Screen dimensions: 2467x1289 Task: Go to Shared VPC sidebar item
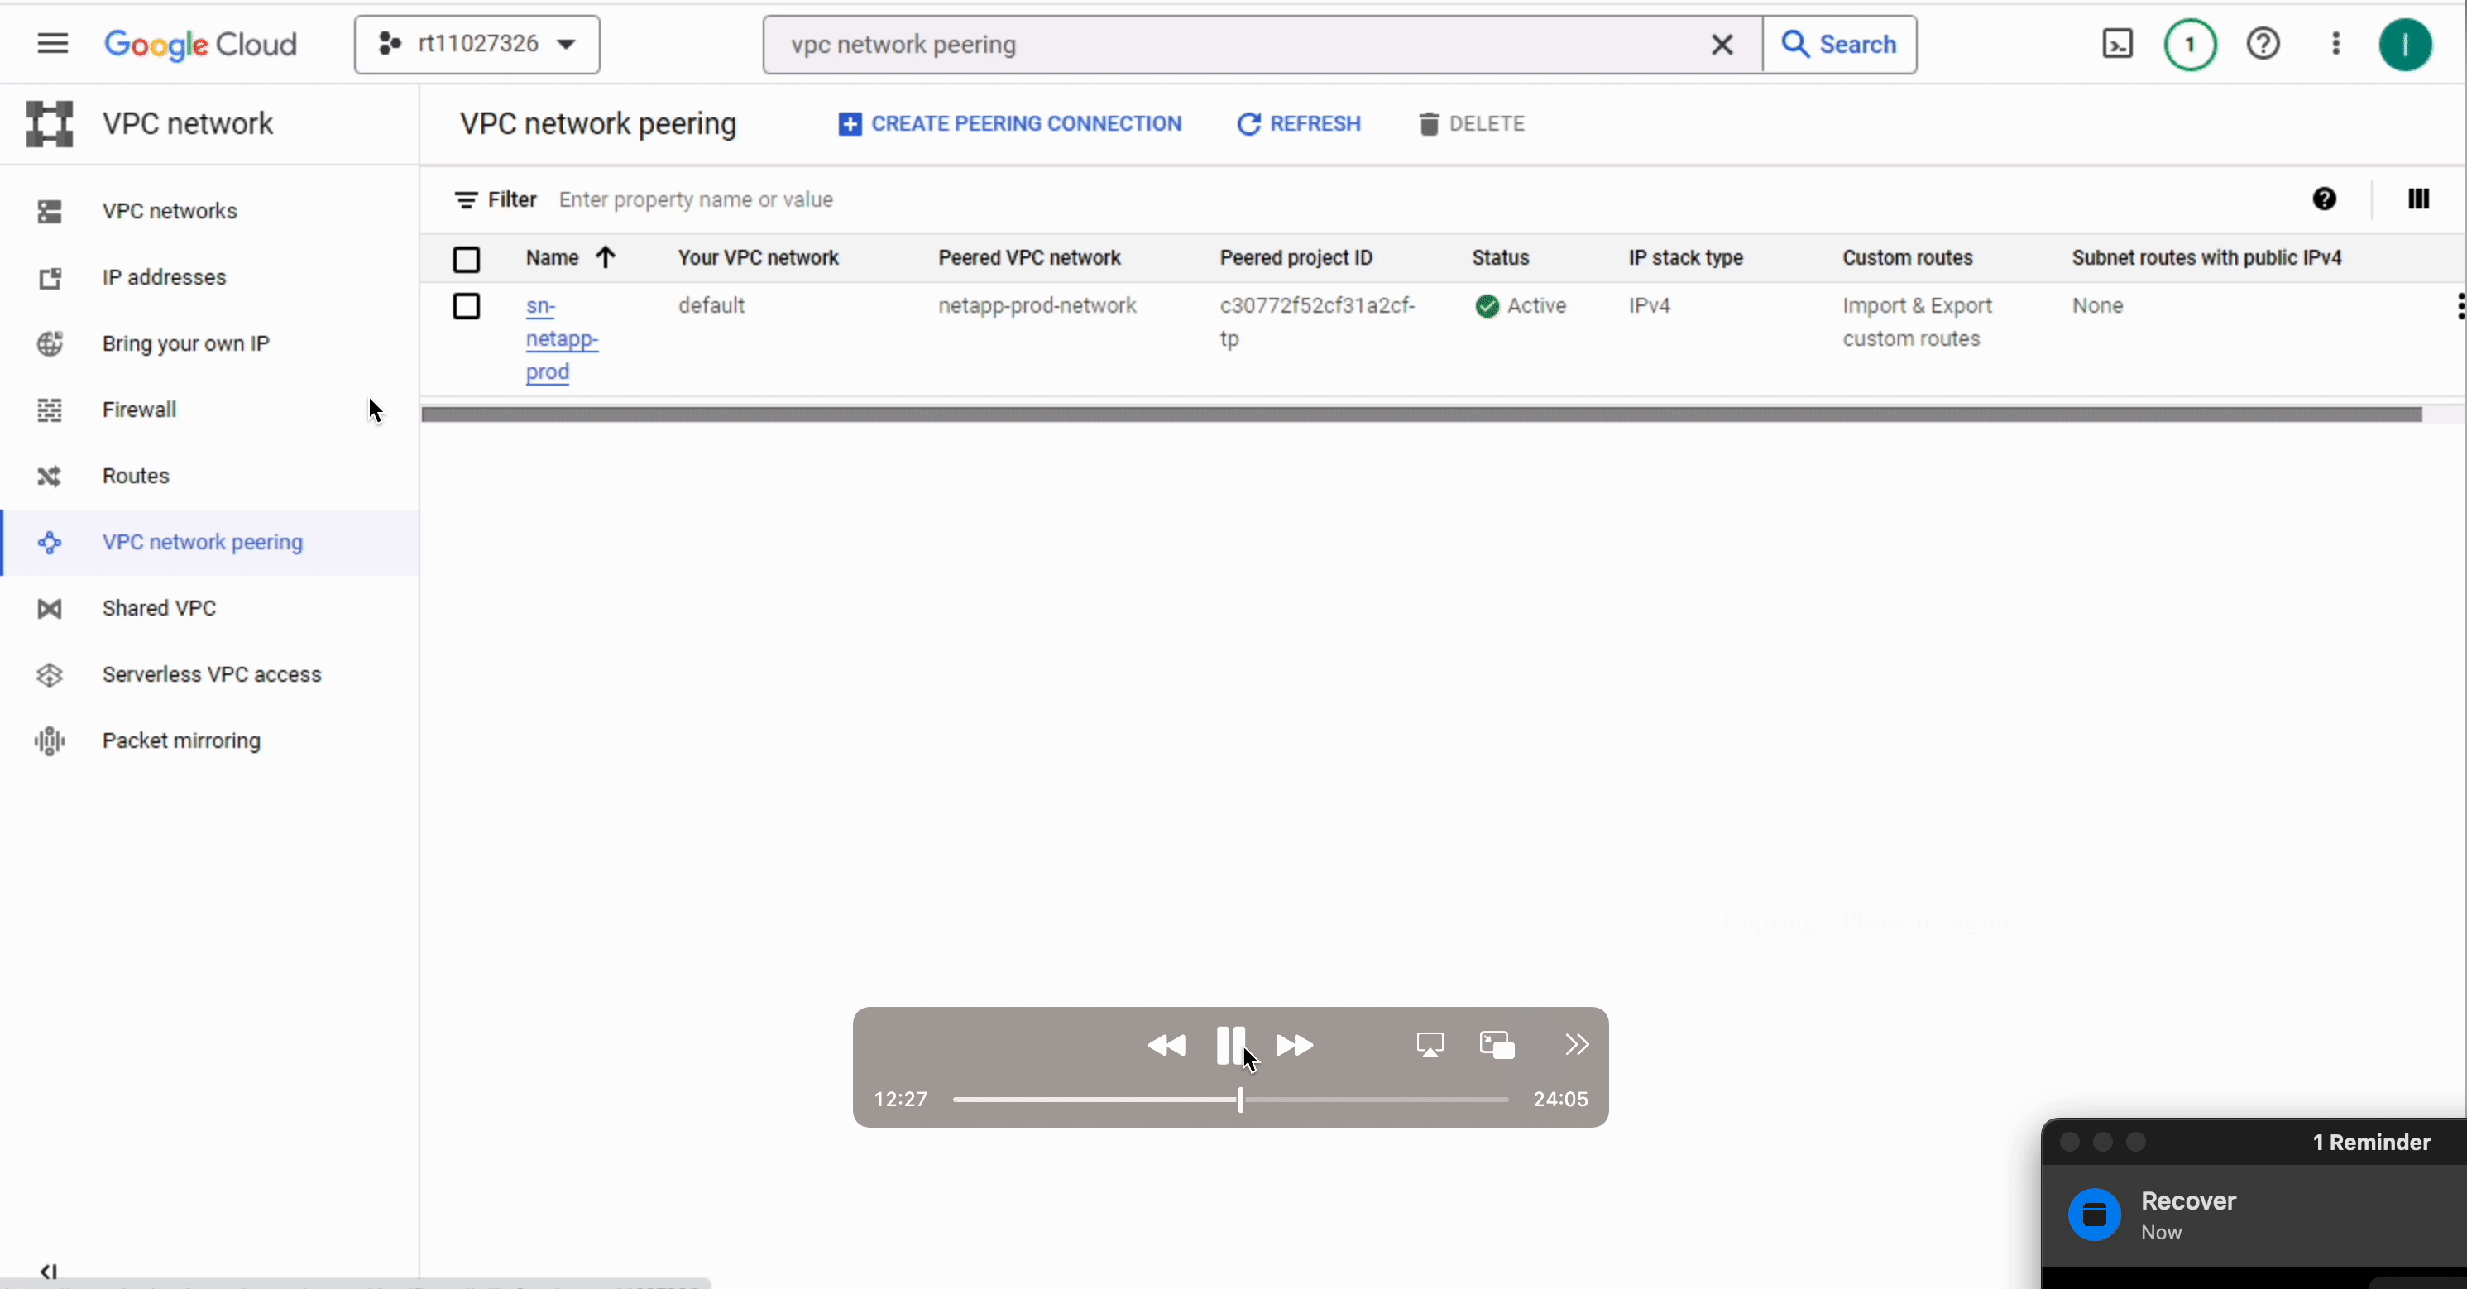click(159, 608)
